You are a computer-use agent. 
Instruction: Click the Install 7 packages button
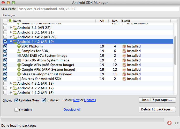[157, 100]
